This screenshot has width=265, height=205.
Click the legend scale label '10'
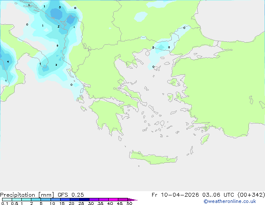52,203
